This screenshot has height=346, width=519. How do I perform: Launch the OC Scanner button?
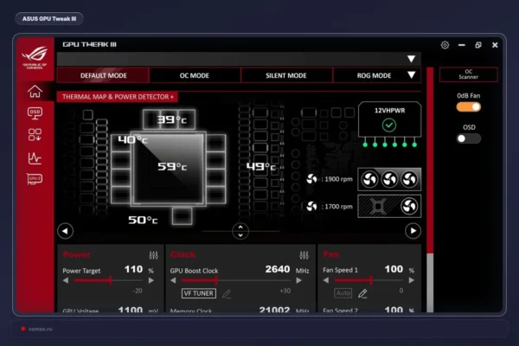(468, 74)
